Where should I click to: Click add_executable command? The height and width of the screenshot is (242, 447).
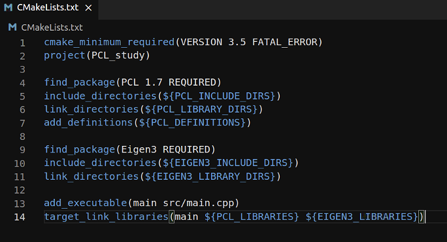[86, 203]
